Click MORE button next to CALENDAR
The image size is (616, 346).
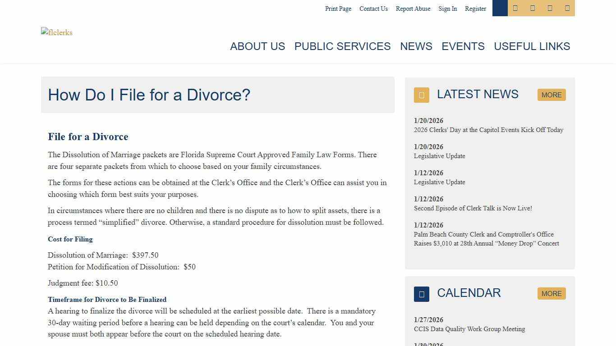(552, 293)
